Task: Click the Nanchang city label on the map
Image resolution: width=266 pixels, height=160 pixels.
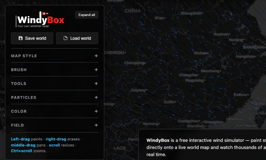Action: coord(210,71)
